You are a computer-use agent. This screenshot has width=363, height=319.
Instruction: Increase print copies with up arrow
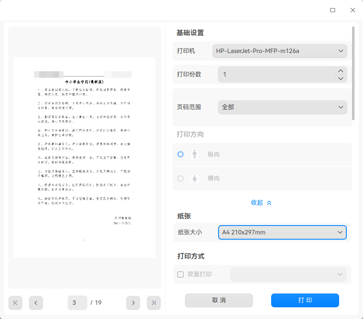(341, 71)
